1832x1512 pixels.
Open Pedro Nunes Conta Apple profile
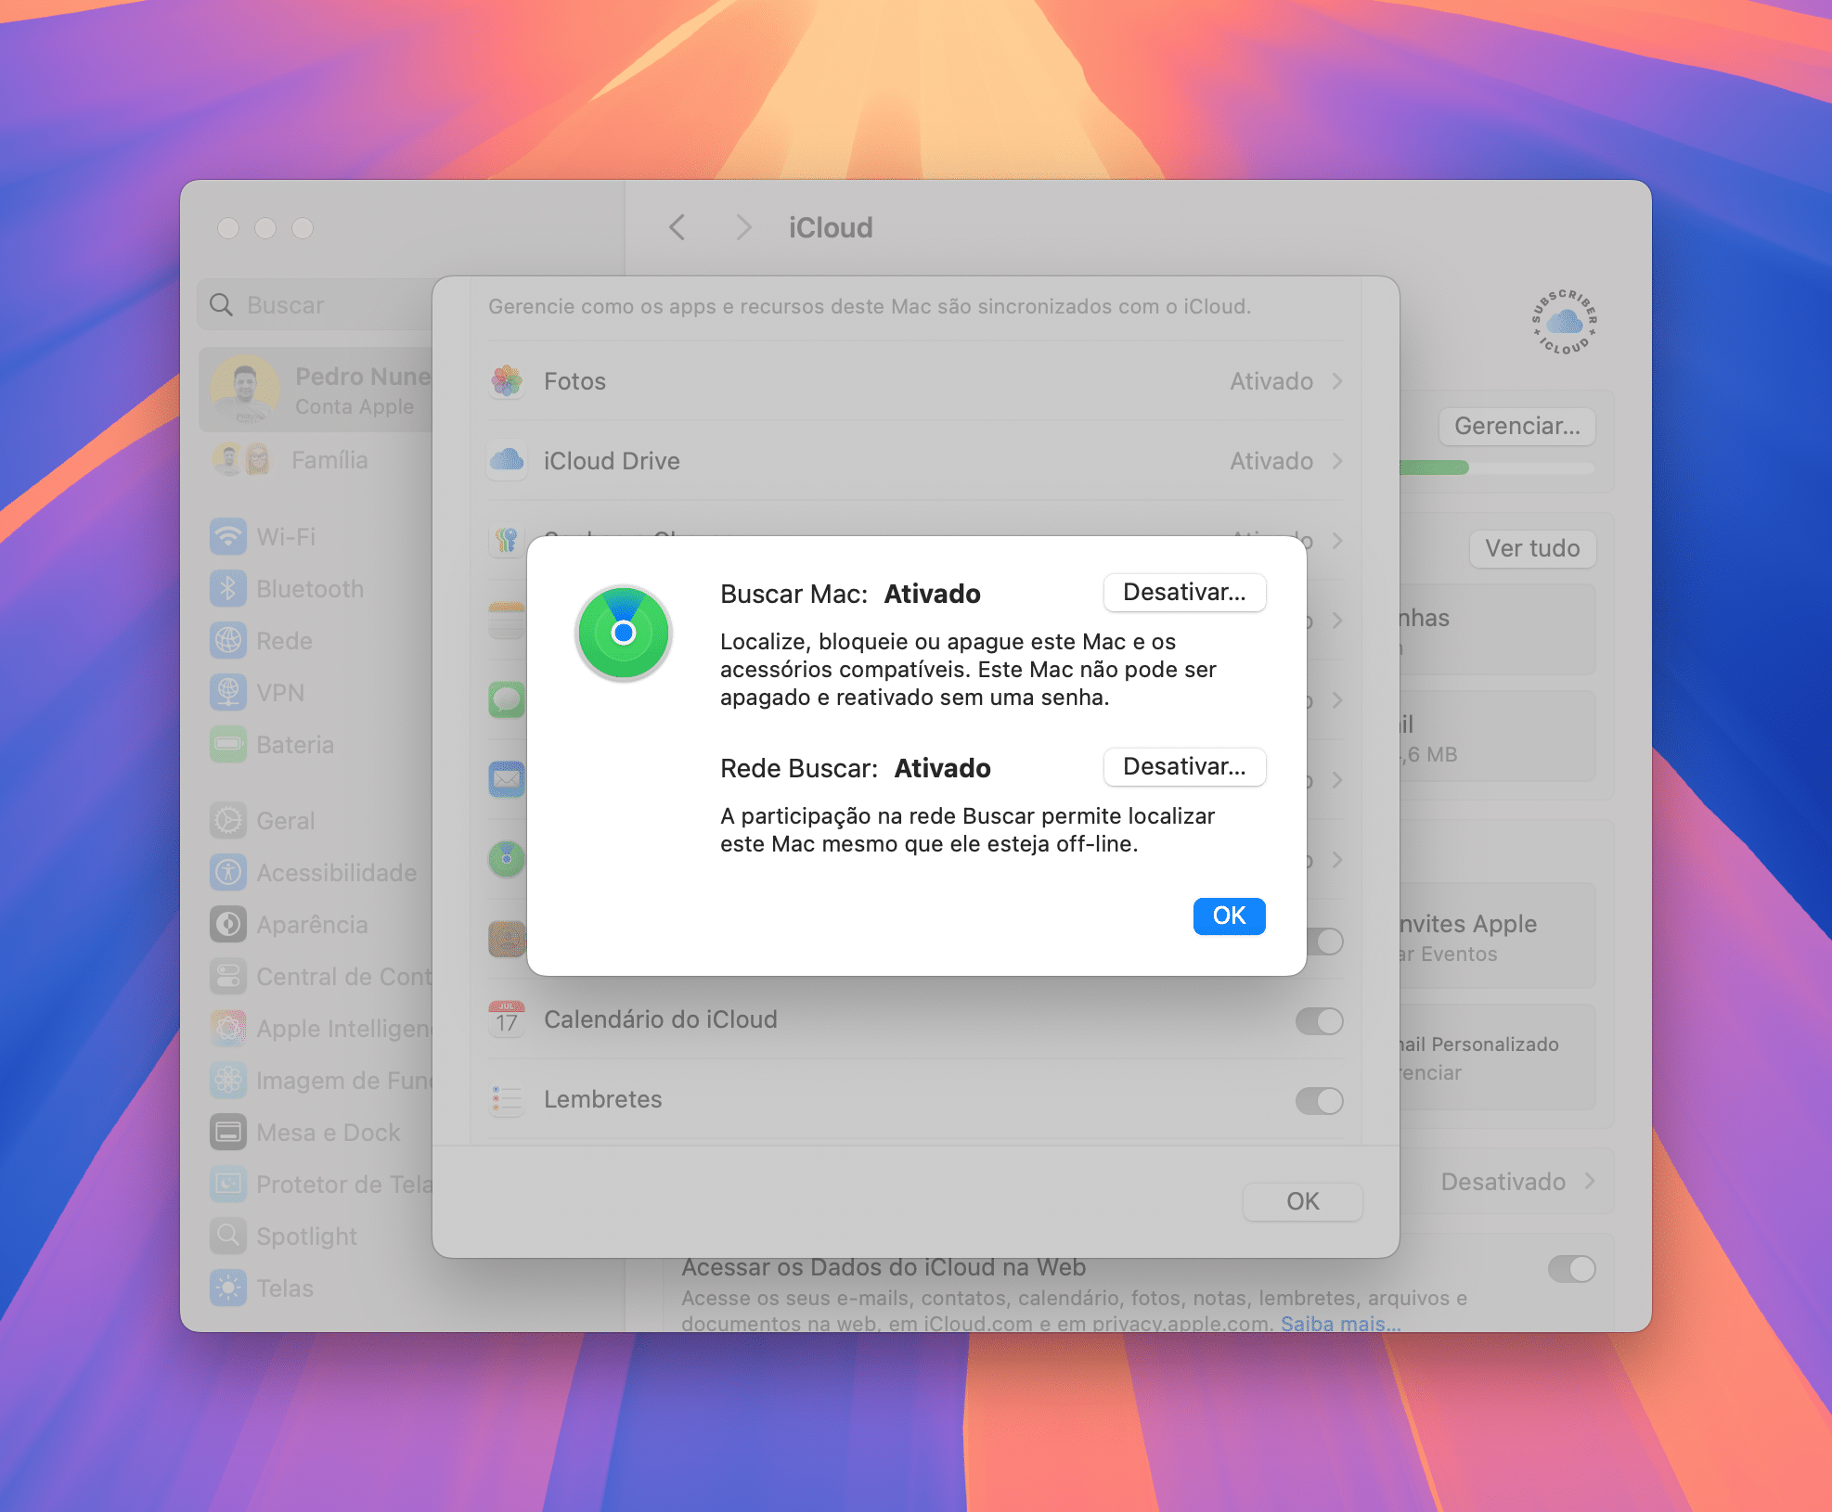pyautogui.click(x=316, y=391)
